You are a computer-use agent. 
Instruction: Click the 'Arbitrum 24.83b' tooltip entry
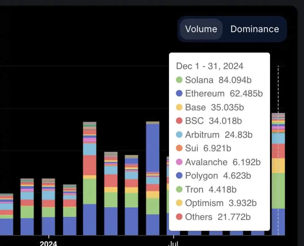[214, 134]
